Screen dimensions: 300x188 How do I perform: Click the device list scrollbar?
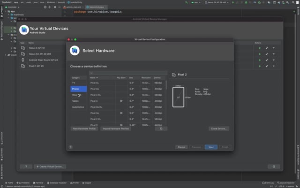(x=166, y=85)
